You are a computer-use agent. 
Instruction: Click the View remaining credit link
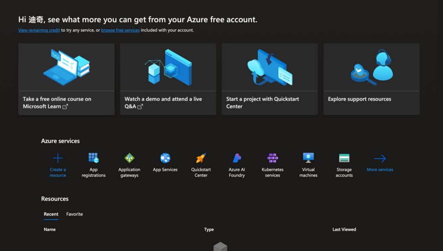(x=39, y=30)
